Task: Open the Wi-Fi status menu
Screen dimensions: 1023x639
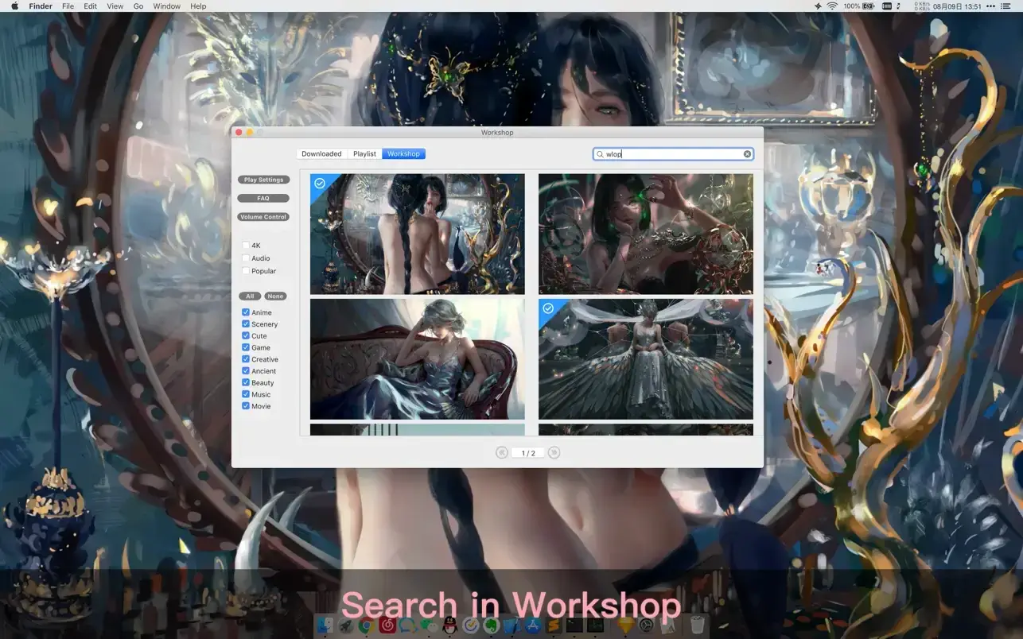Action: [x=832, y=6]
